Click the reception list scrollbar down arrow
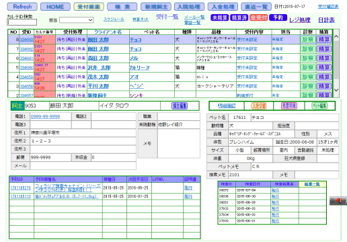 tap(336, 90)
